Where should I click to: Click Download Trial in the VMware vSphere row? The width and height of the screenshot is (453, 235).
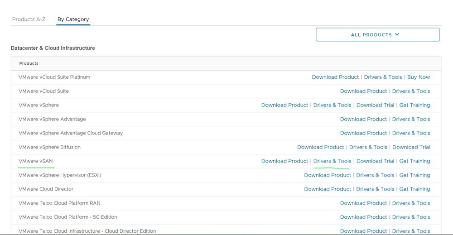[x=375, y=105]
